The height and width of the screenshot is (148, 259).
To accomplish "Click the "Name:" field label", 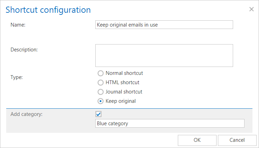I will (18, 25).
